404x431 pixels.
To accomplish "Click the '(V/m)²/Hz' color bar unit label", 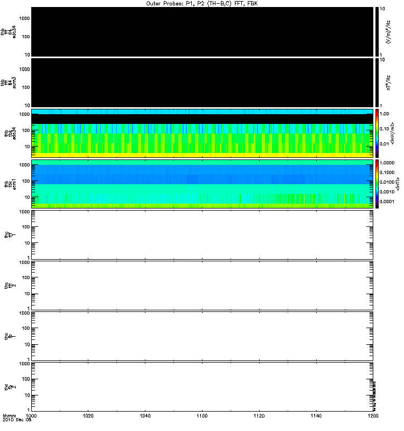I will 388,32.
